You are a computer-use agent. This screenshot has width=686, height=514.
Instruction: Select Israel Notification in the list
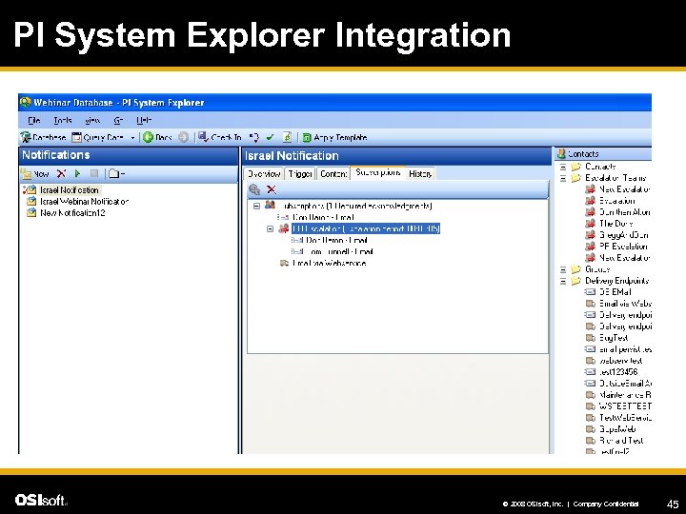coord(70,190)
